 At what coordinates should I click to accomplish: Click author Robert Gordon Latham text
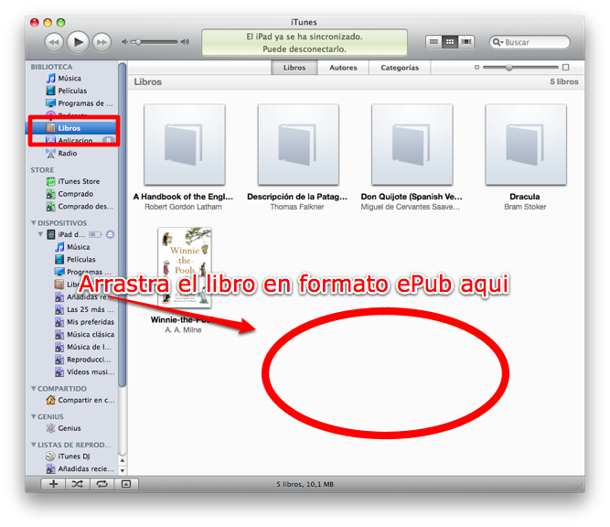pyautogui.click(x=183, y=207)
